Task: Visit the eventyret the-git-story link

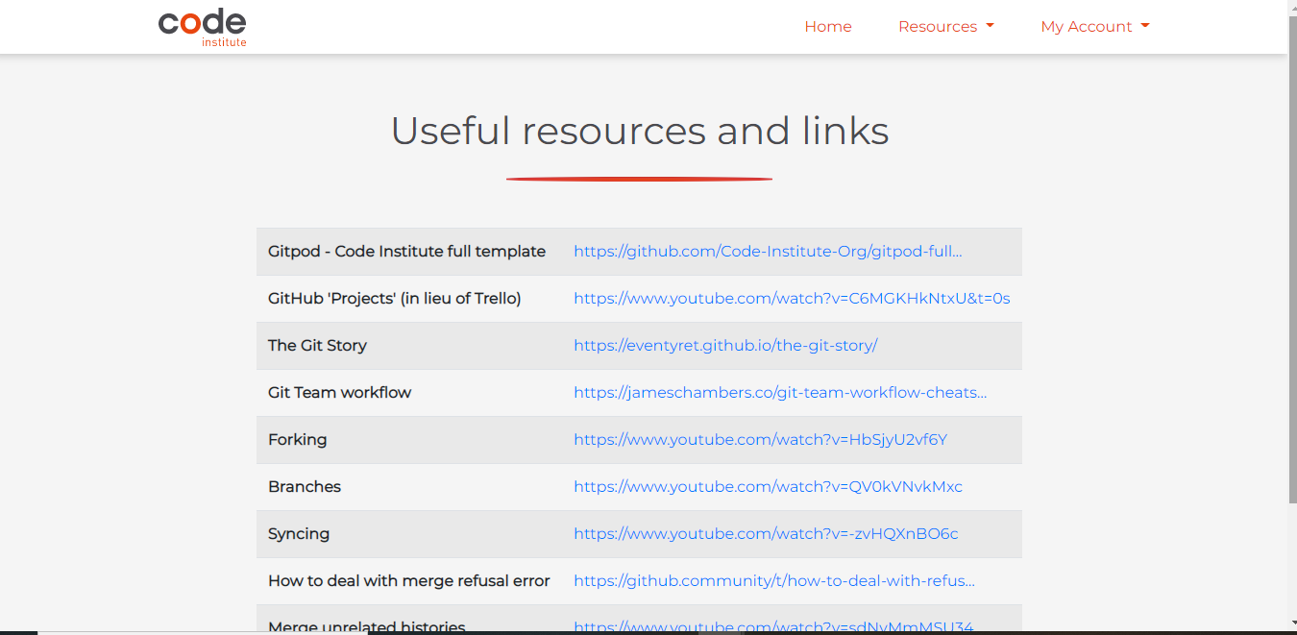Action: coord(725,346)
